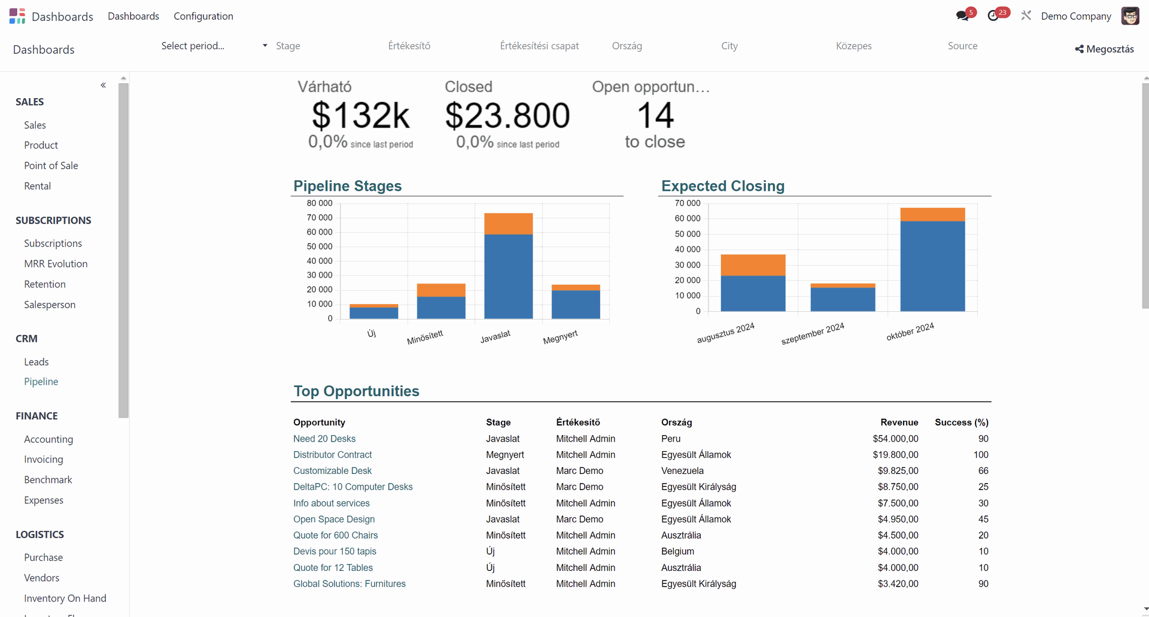Open the Distributor Contract opportunity link
This screenshot has width=1149, height=617.
point(332,455)
